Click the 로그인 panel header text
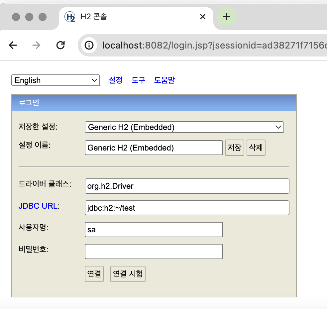327x309 pixels. pyautogui.click(x=29, y=103)
